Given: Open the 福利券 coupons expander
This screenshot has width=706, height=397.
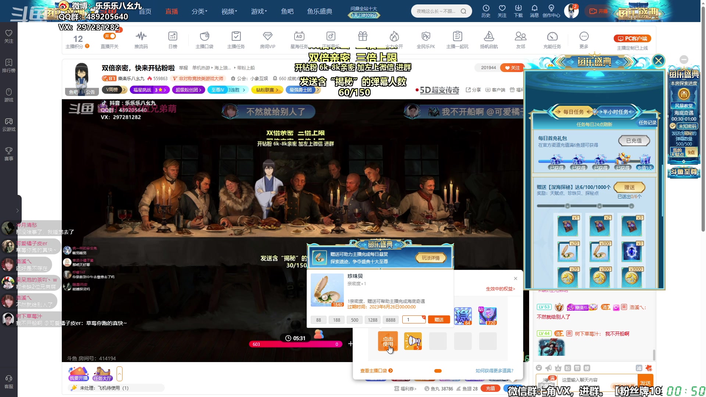Looking at the screenshot, I should (x=405, y=389).
